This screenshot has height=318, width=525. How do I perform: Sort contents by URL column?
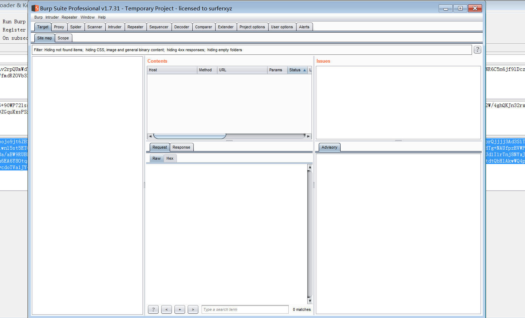point(242,70)
